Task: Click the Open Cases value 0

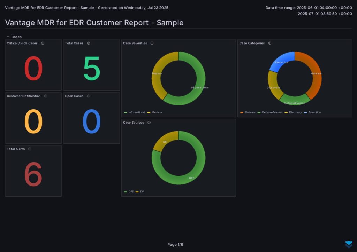Action: [x=92, y=121]
